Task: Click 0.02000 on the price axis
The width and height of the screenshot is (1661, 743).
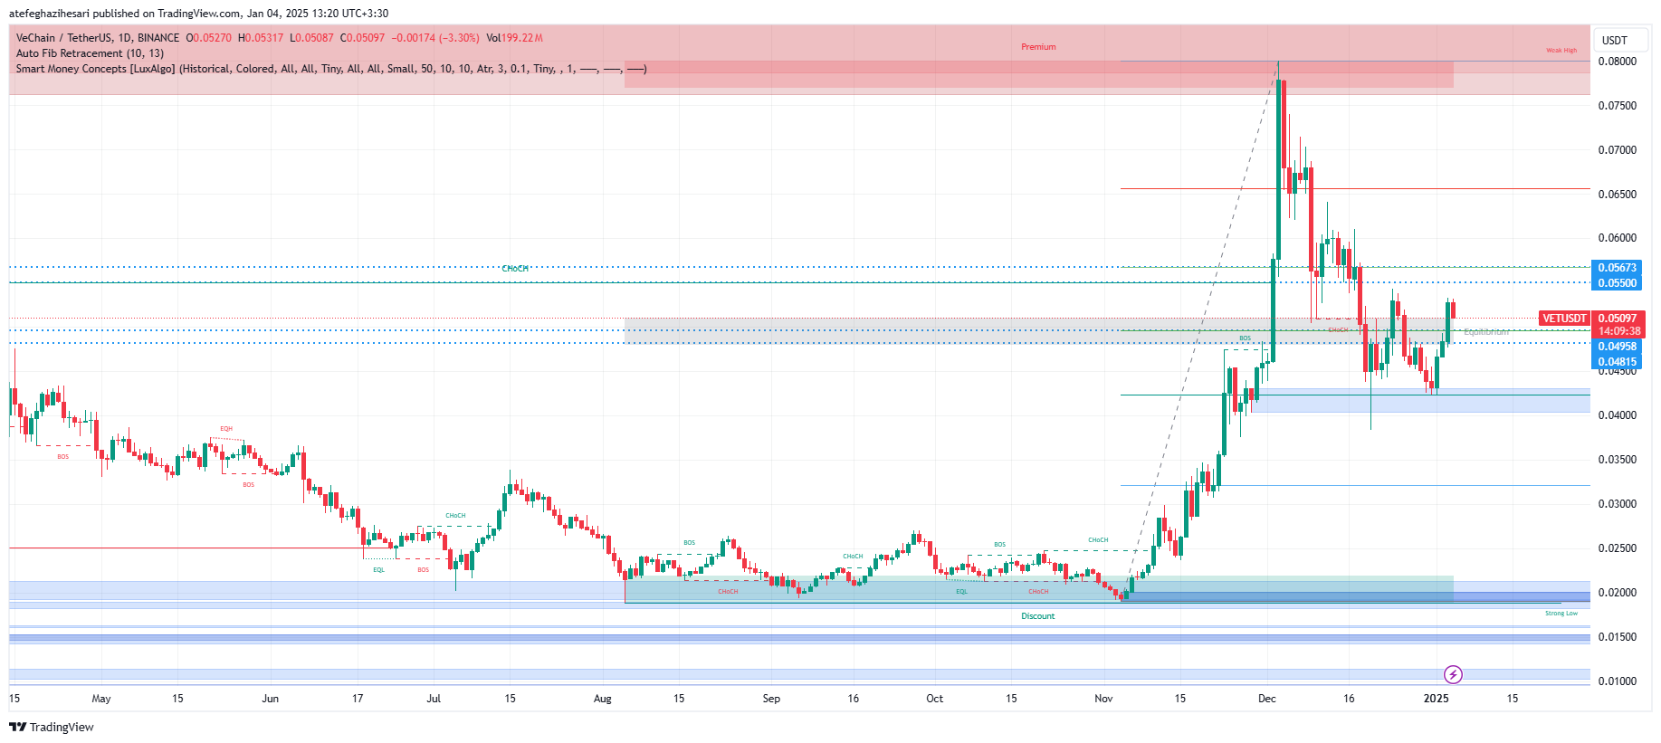Action: click(1617, 593)
